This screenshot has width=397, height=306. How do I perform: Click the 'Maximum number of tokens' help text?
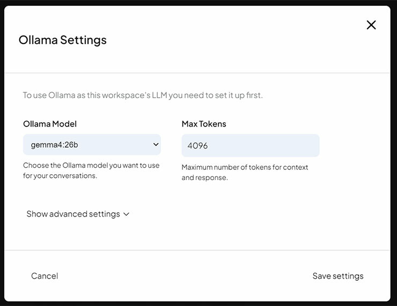pyautogui.click(x=245, y=172)
